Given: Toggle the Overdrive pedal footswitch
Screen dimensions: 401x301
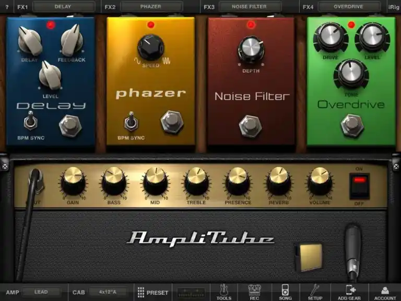Looking at the screenshot, I should click(x=352, y=125).
